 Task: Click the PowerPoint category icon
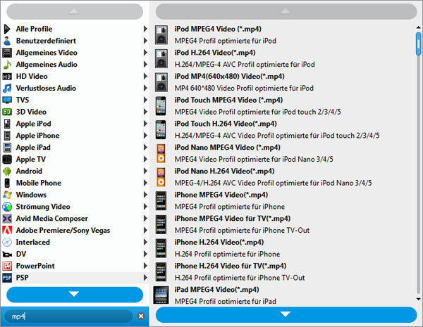tap(7, 266)
